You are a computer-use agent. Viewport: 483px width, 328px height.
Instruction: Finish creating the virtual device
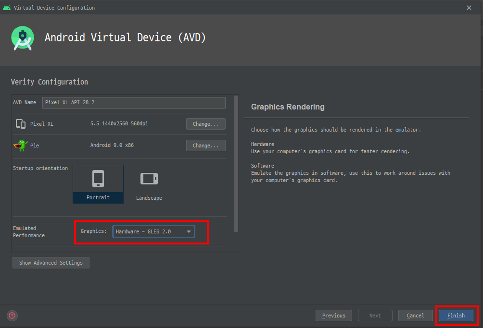pos(456,316)
